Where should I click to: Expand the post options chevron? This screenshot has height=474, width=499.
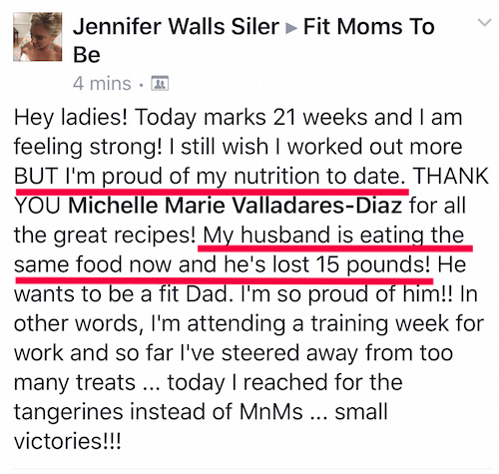pos(484,22)
